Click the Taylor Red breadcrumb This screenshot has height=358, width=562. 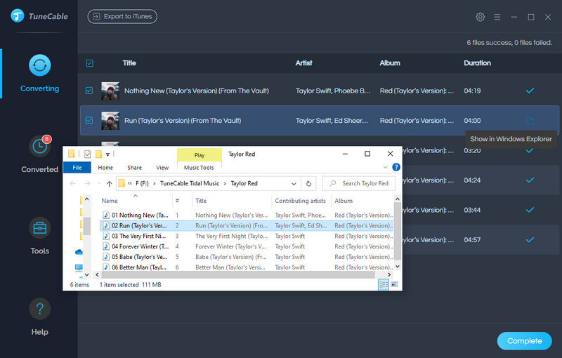[244, 183]
